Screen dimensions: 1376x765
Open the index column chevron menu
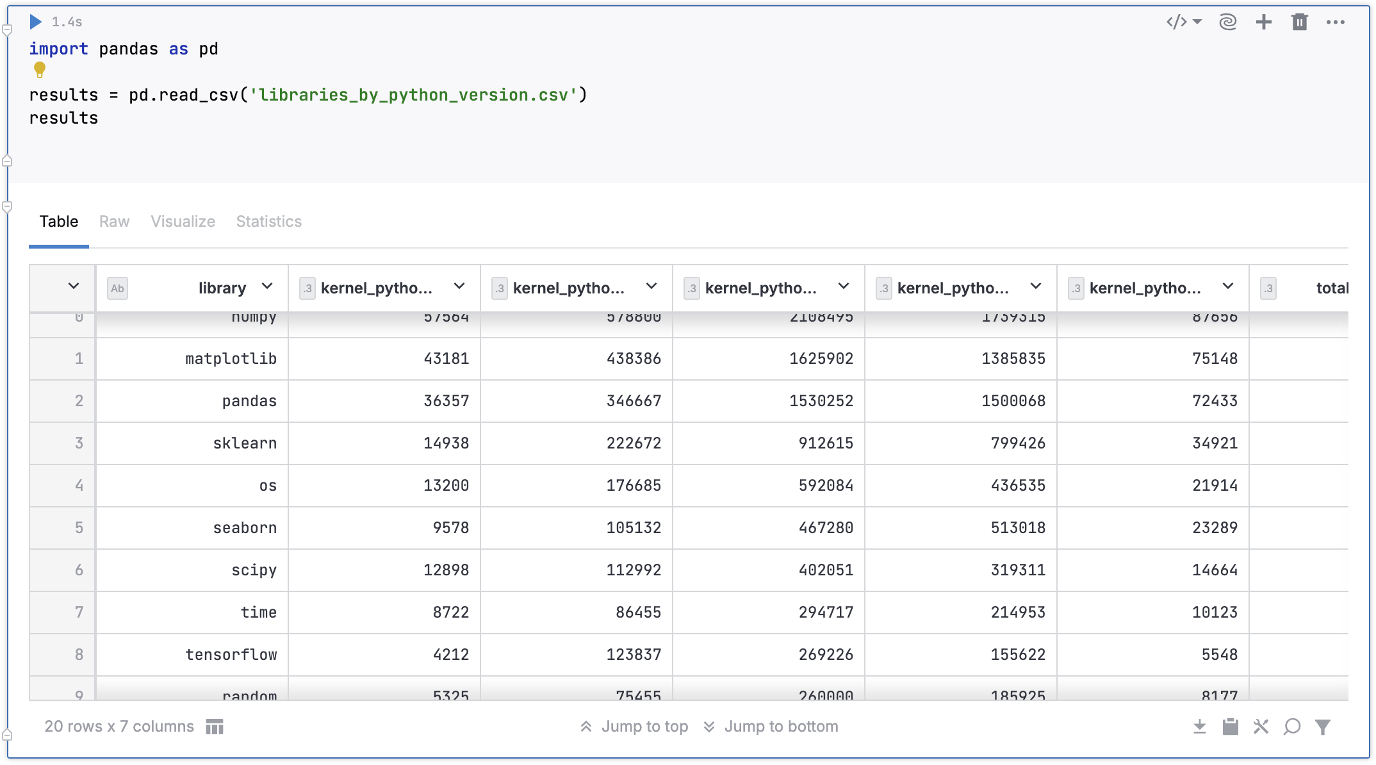(74, 286)
